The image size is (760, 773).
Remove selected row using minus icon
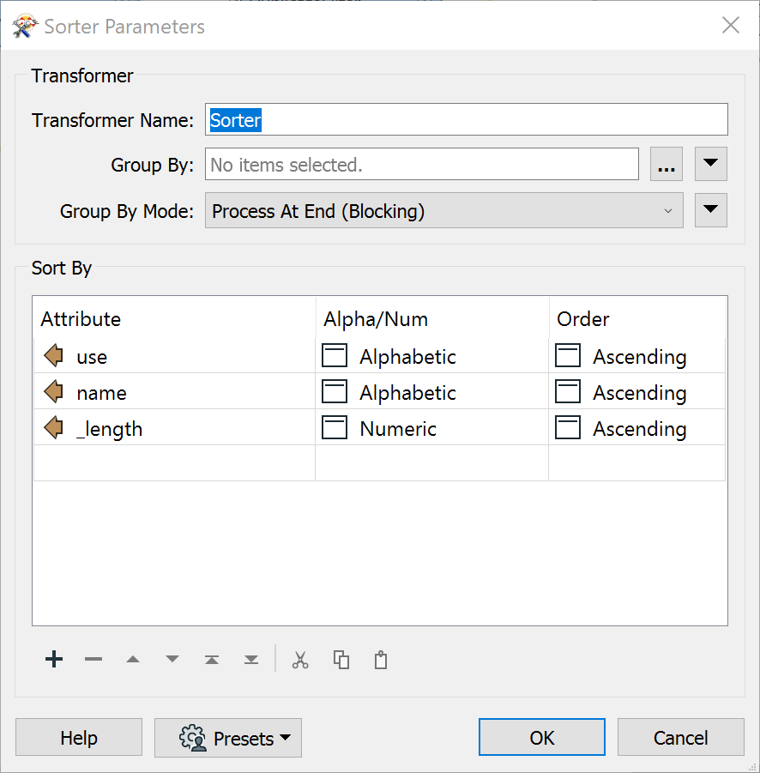point(93,659)
